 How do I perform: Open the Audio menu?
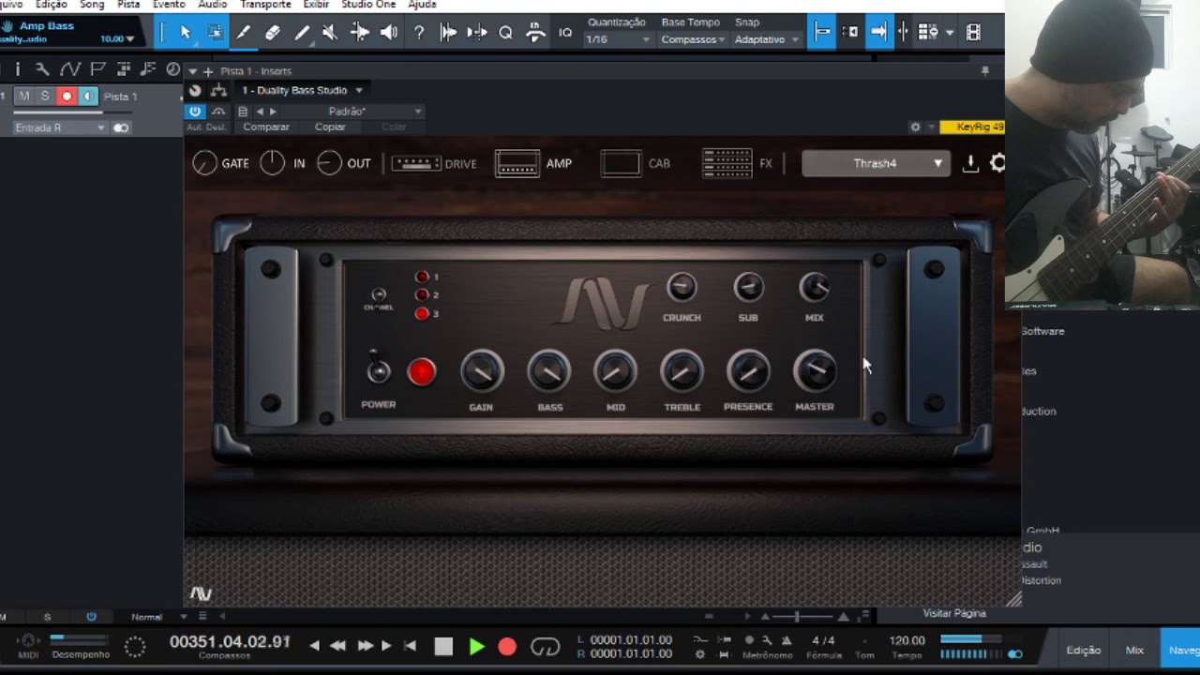pos(213,5)
